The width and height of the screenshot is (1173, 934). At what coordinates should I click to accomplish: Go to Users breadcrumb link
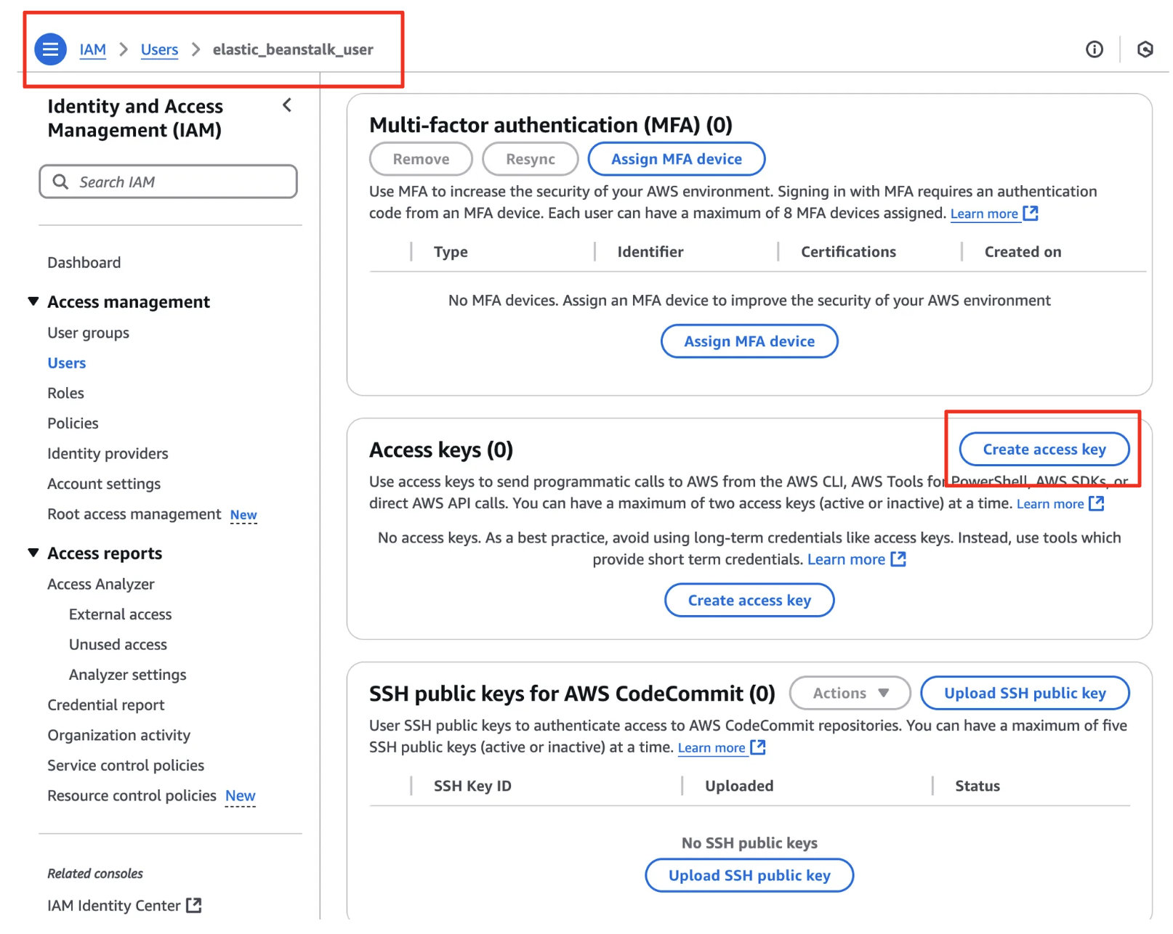tap(159, 49)
